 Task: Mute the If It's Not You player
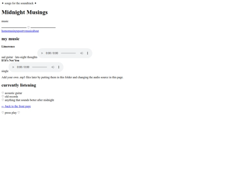53,67
